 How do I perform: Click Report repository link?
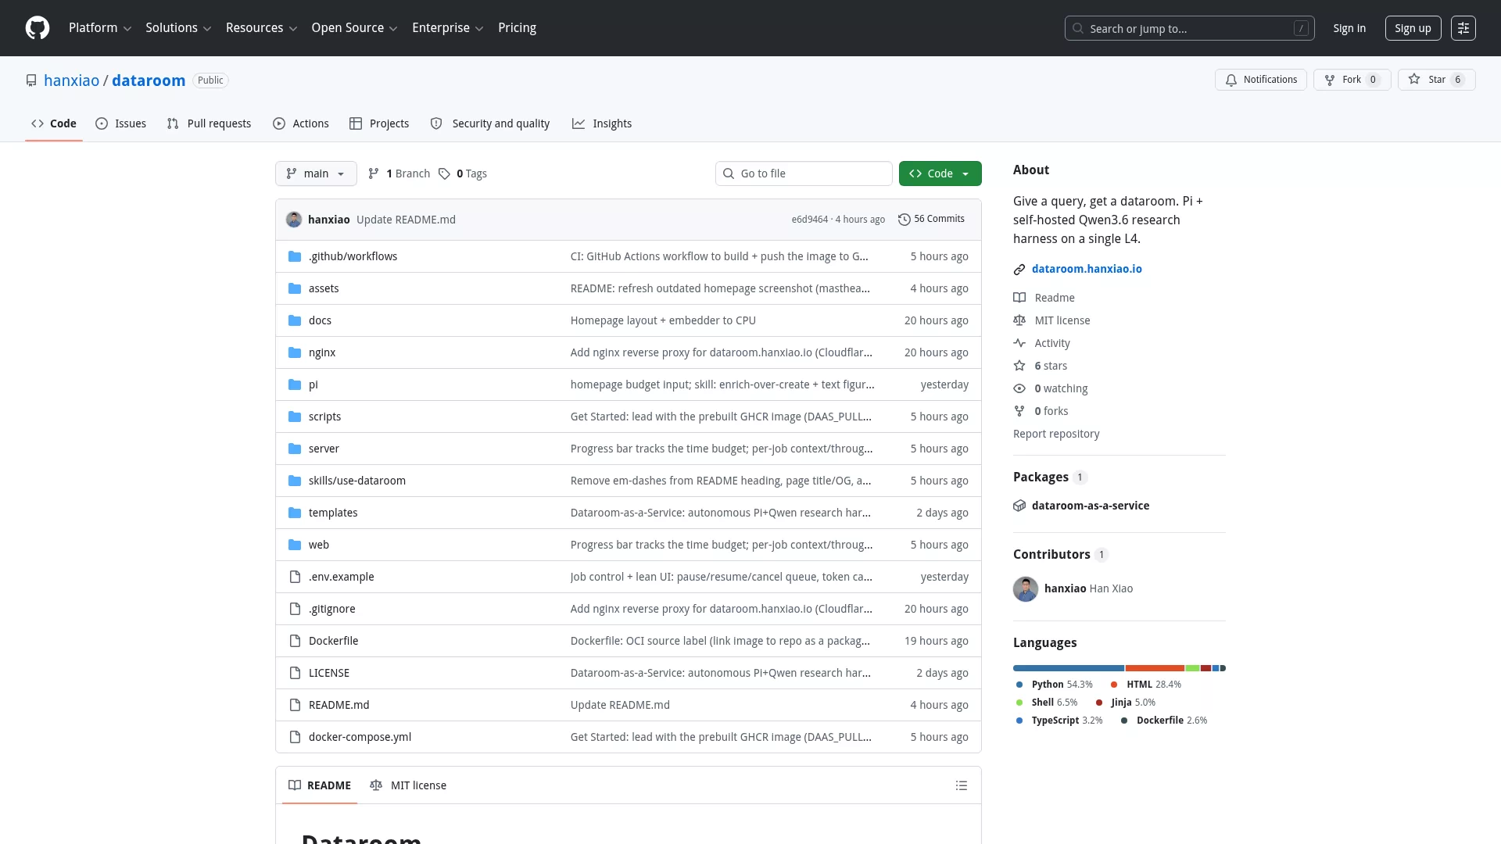point(1056,434)
